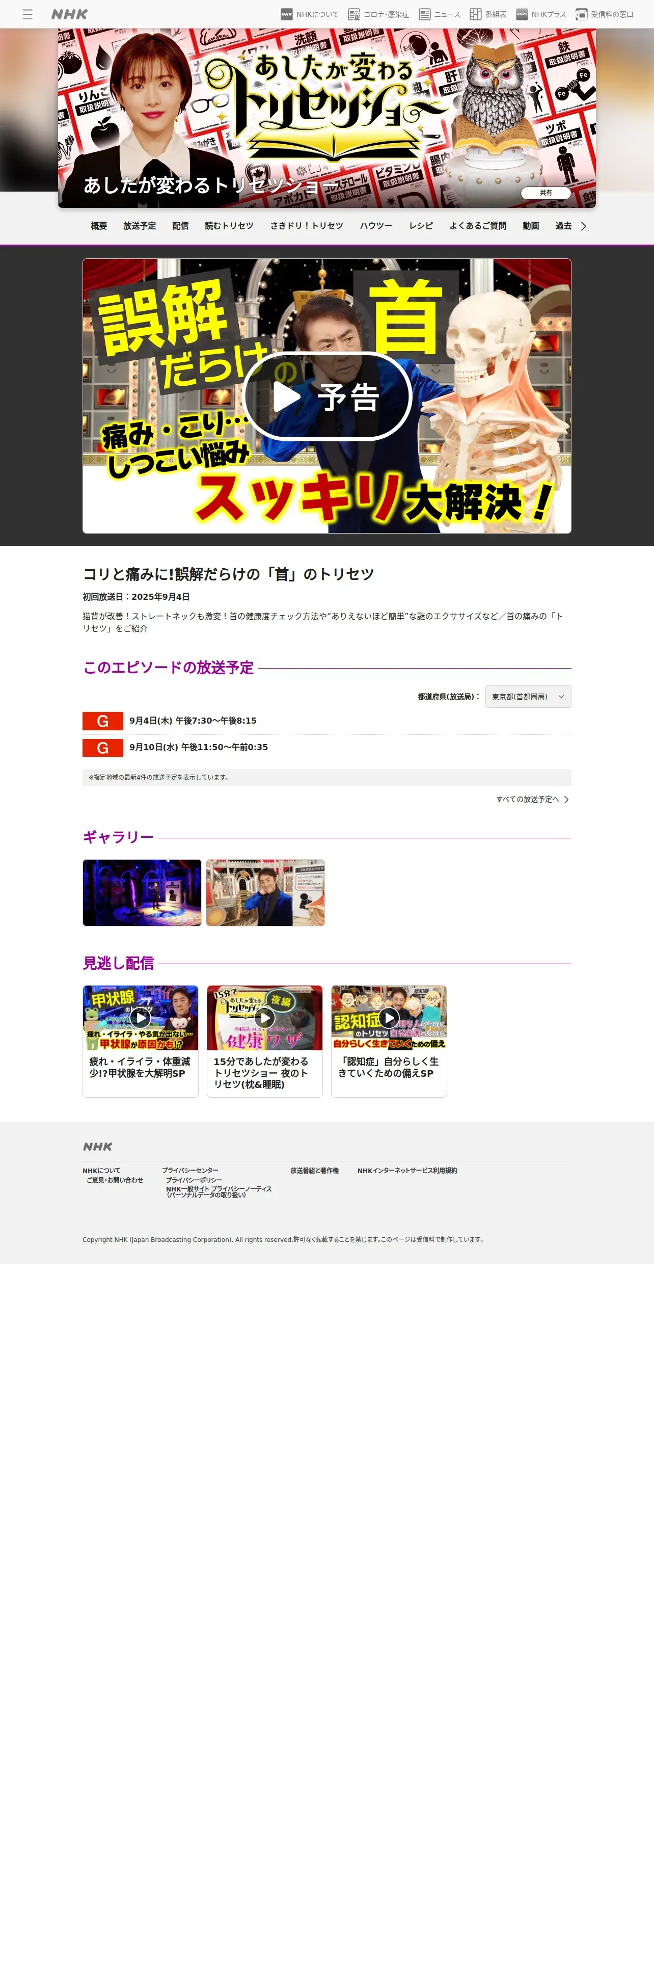Select 9月10日(水) 午後11:50 schedule text
The image size is (654, 1963).
(199, 748)
